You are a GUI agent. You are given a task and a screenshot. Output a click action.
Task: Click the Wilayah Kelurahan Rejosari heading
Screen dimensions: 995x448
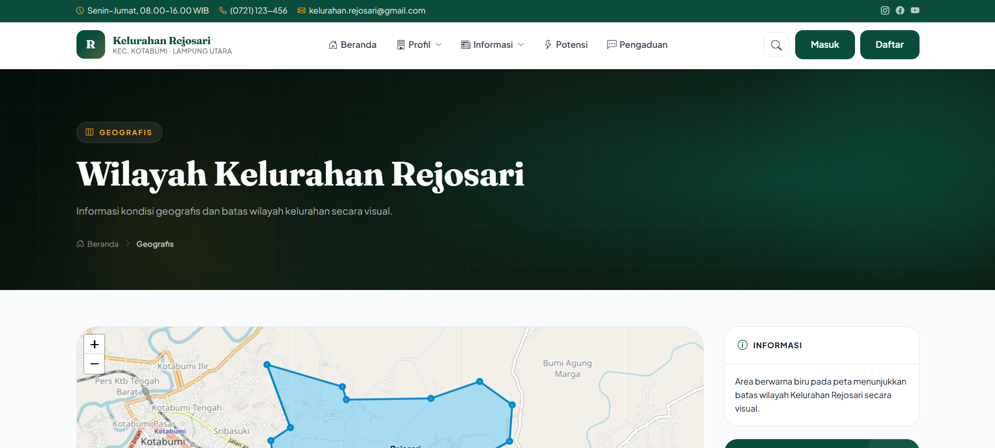point(300,174)
